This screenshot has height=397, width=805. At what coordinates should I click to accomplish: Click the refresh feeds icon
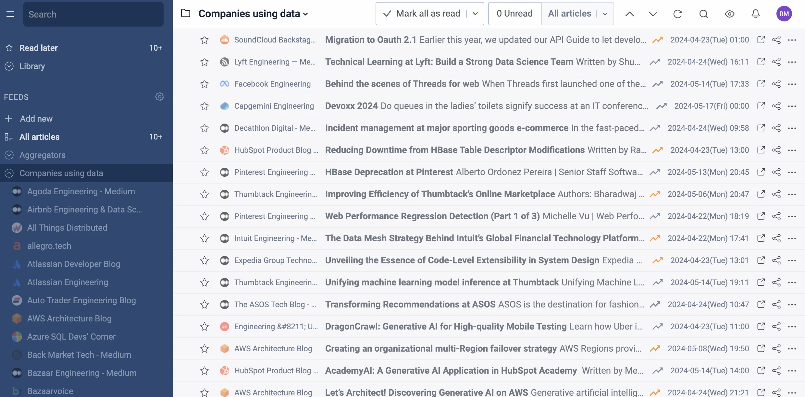point(678,14)
